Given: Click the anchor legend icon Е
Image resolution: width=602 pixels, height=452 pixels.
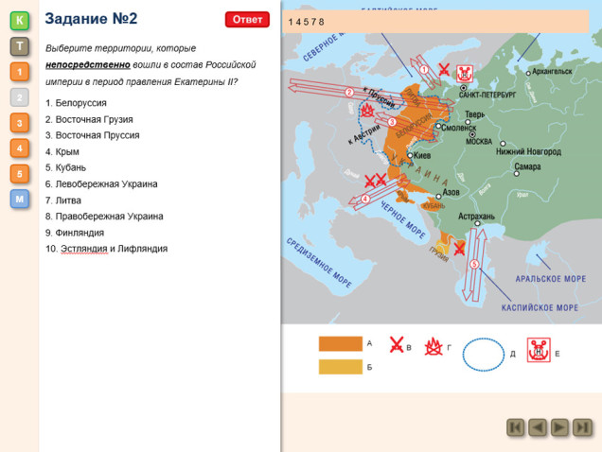Looking at the screenshot, I should click(539, 352).
